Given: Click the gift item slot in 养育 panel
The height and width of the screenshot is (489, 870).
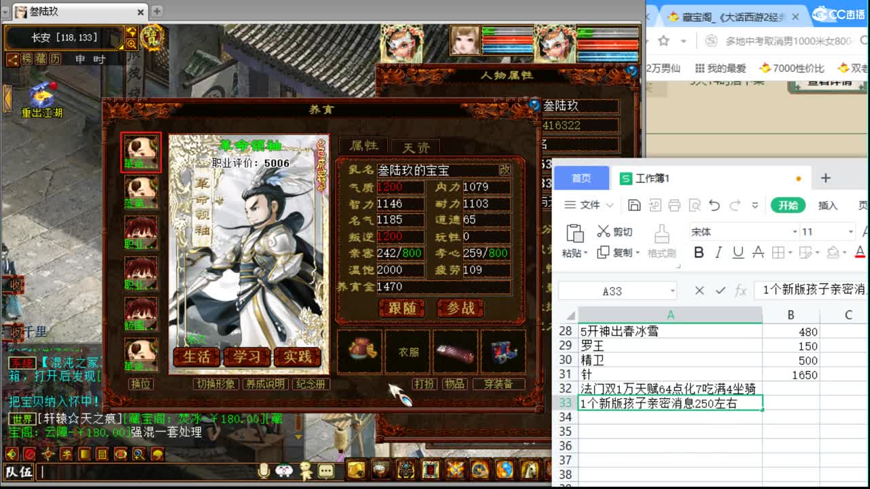Looking at the screenshot, I should [x=360, y=350].
